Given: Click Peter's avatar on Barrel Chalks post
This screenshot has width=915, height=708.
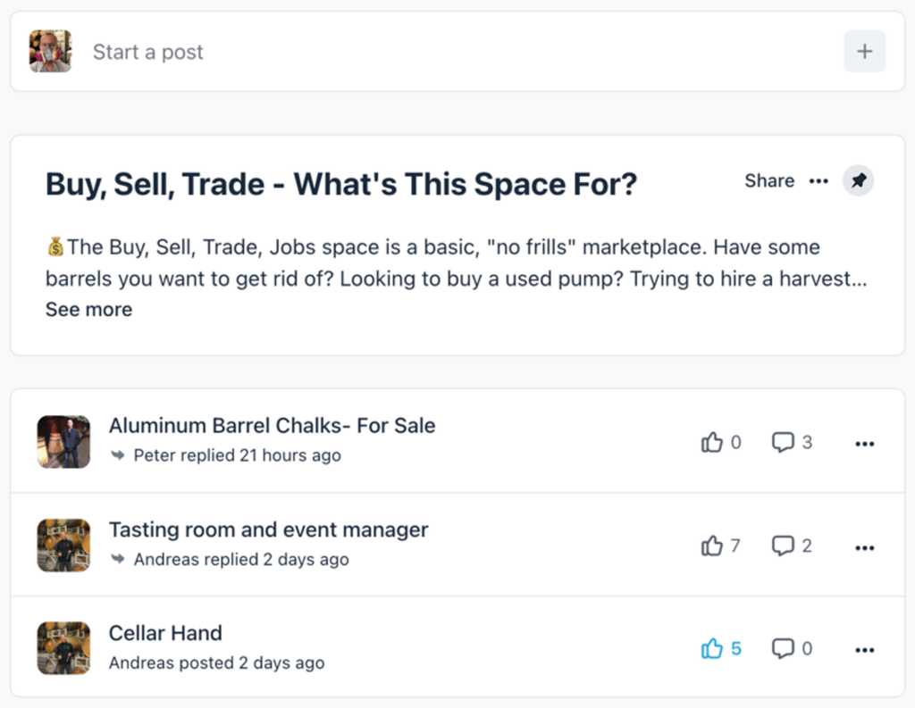Looking at the screenshot, I should [x=63, y=442].
